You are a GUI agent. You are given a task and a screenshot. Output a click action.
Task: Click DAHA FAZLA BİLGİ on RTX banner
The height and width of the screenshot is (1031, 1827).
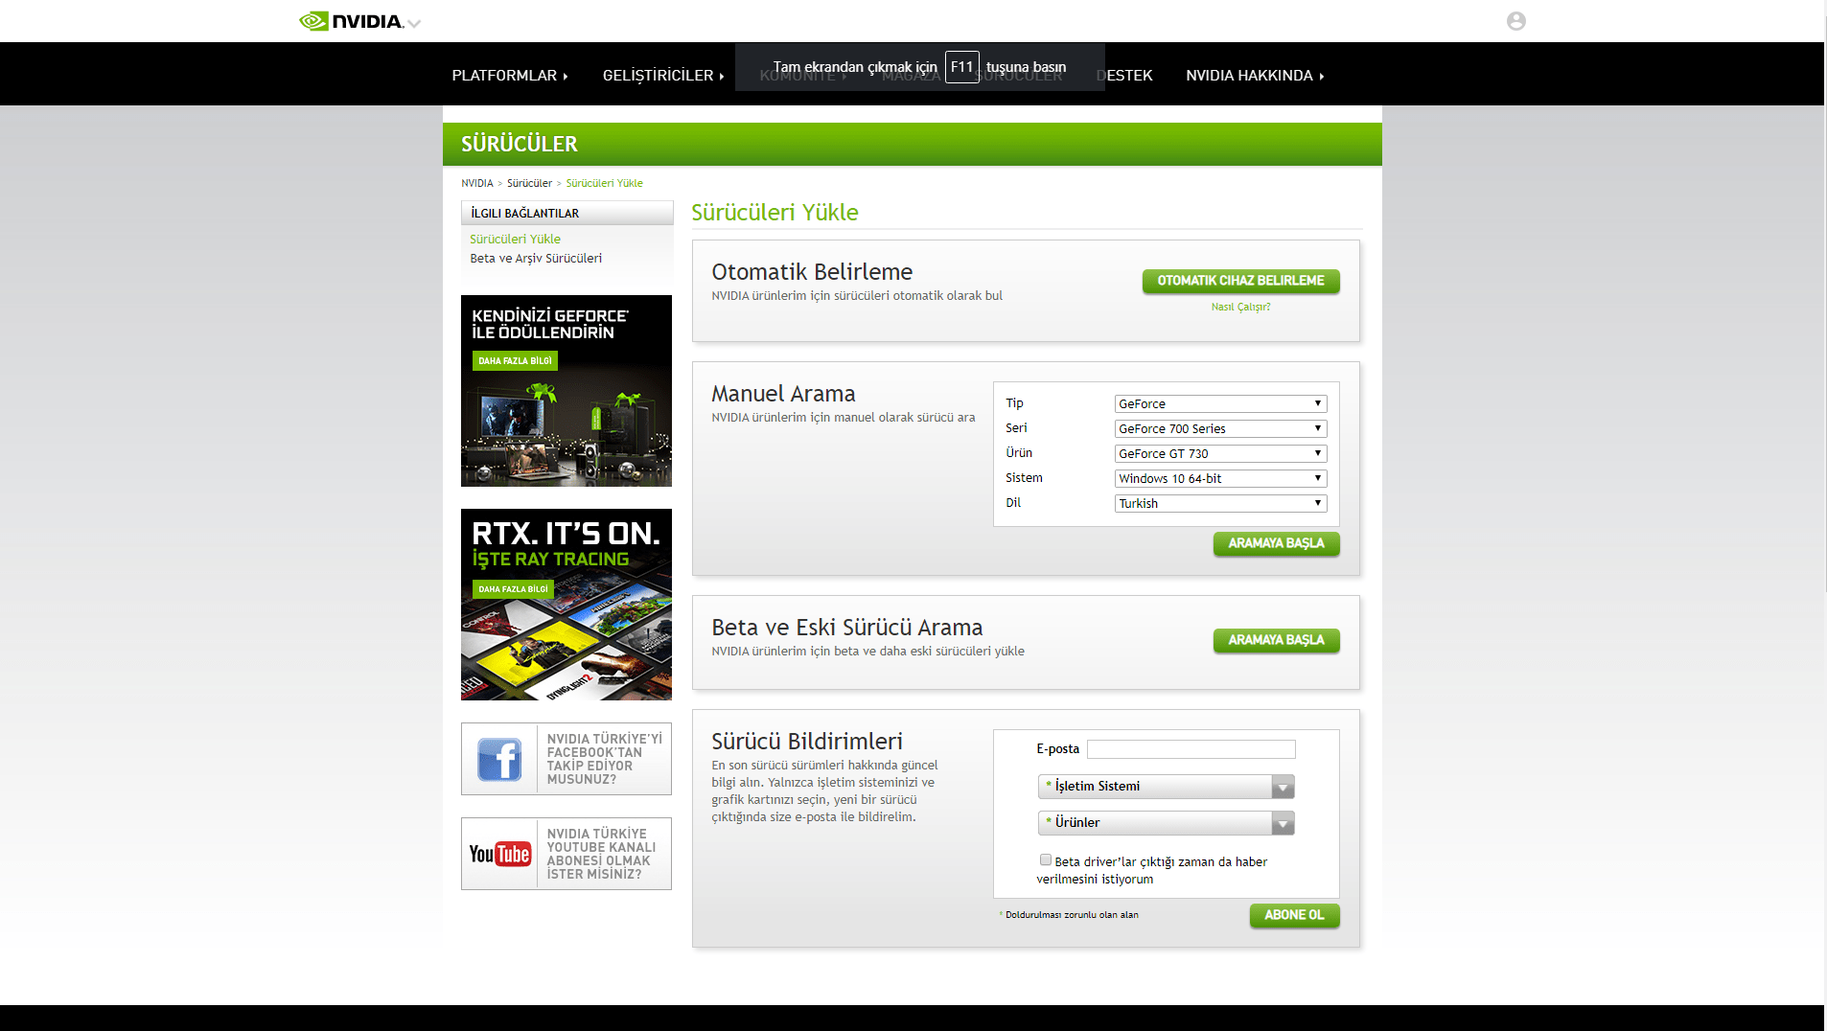coord(513,589)
